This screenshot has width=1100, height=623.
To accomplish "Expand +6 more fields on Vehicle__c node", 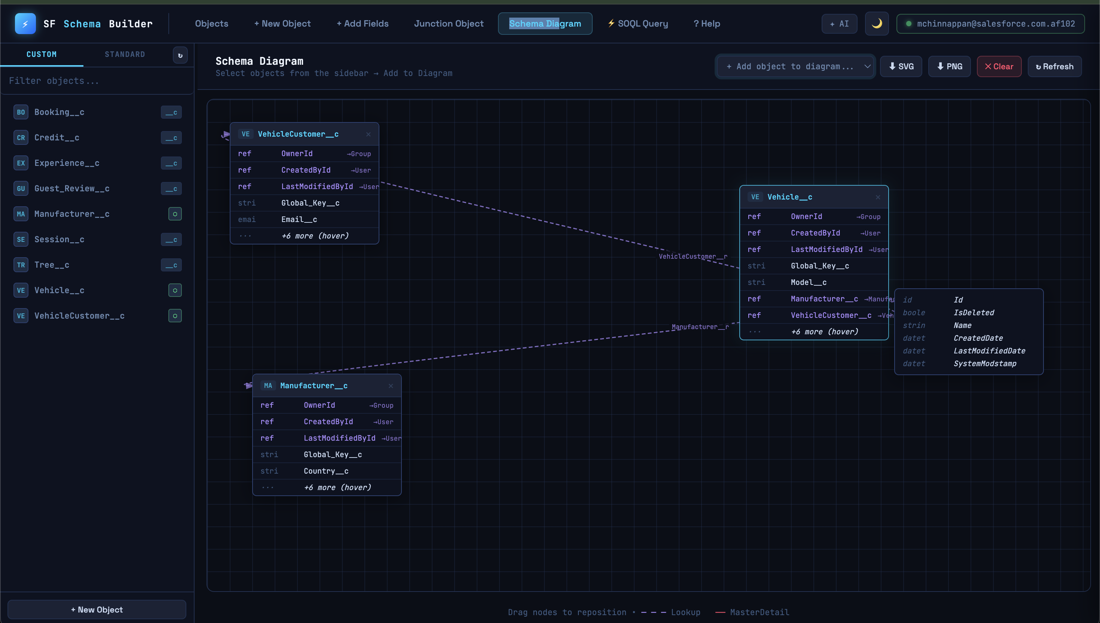I will point(814,332).
